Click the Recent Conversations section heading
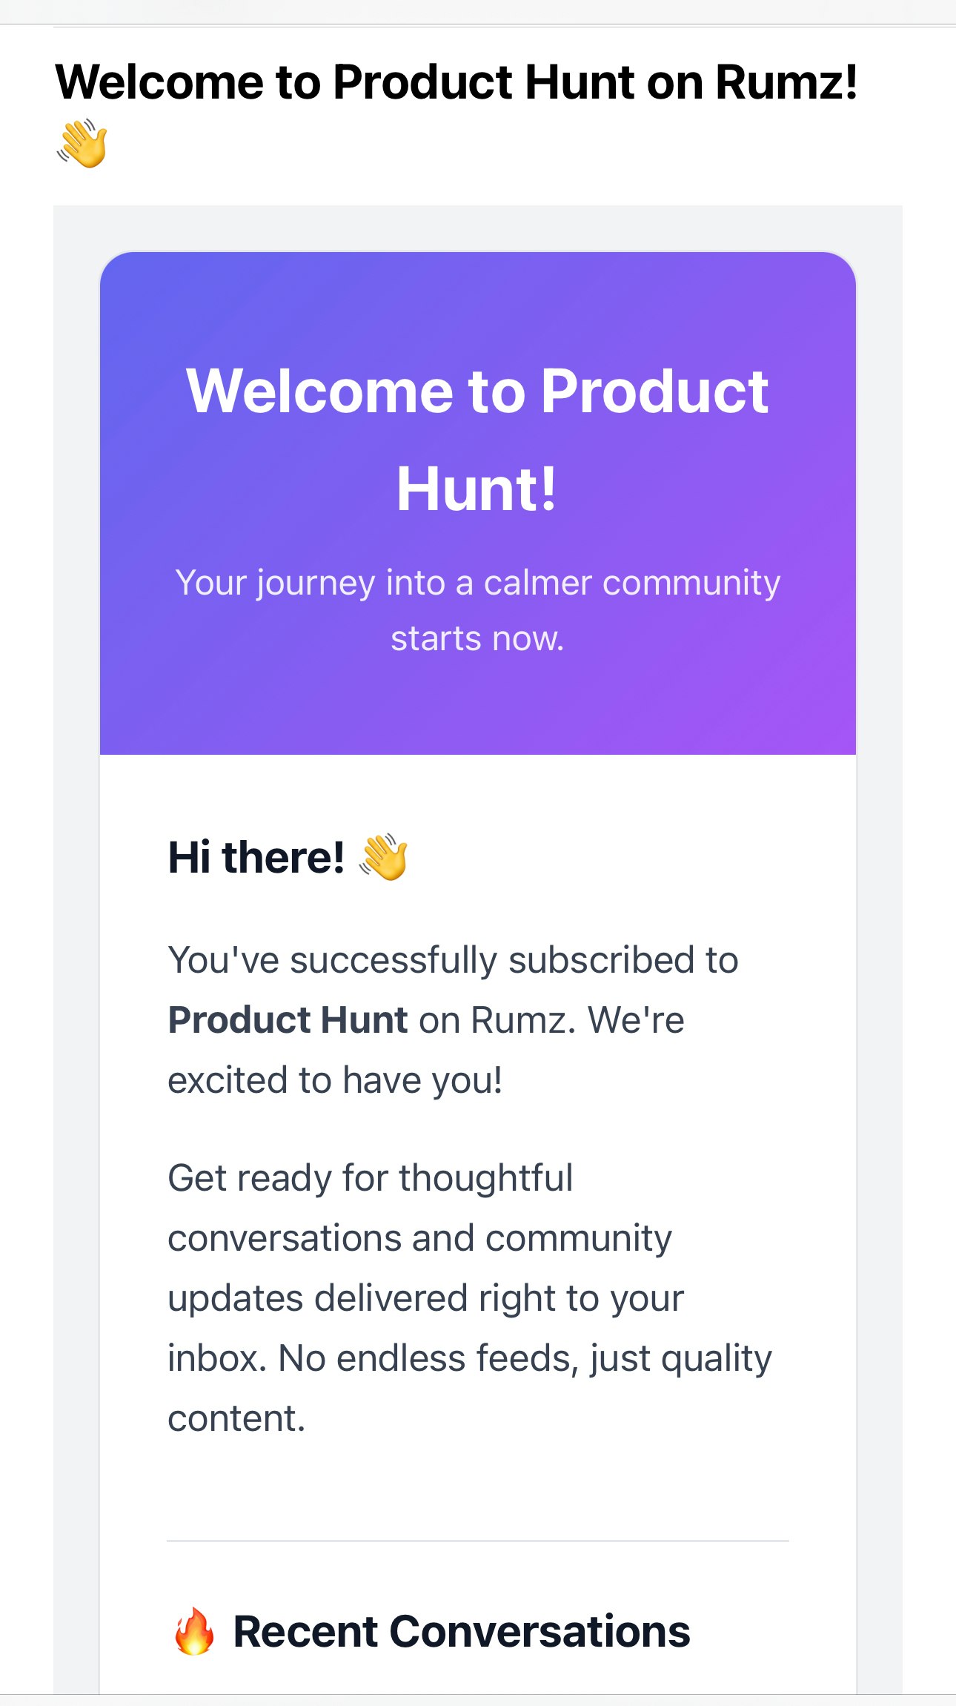The image size is (956, 1706). pos(462,1632)
